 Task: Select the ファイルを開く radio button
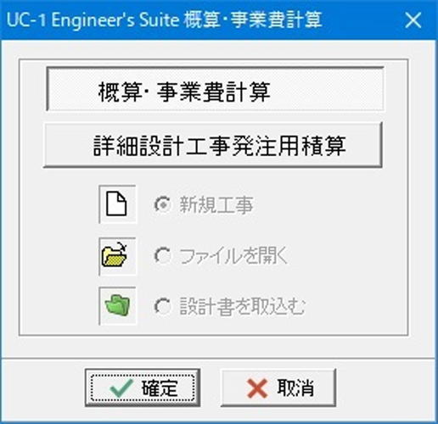(163, 256)
